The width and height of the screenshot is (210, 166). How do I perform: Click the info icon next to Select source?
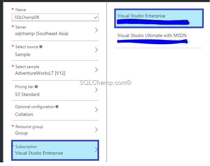41,46
